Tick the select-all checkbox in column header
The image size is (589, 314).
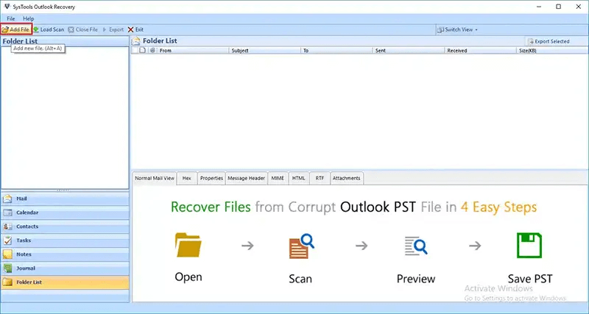pyautogui.click(x=135, y=50)
